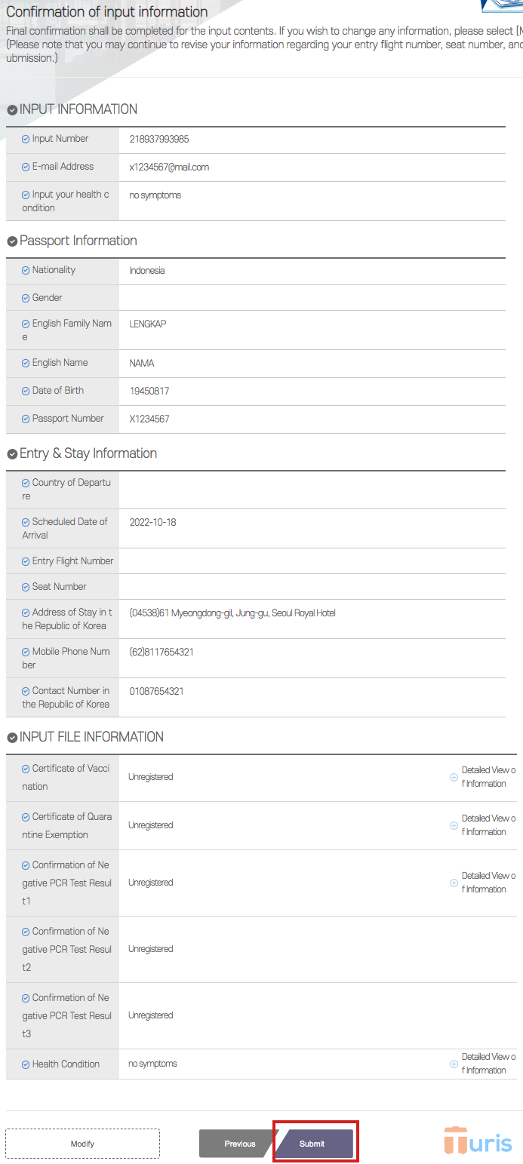Click the plus icon beside Health Condition detailed view
The image size is (523, 1164).
click(454, 1063)
